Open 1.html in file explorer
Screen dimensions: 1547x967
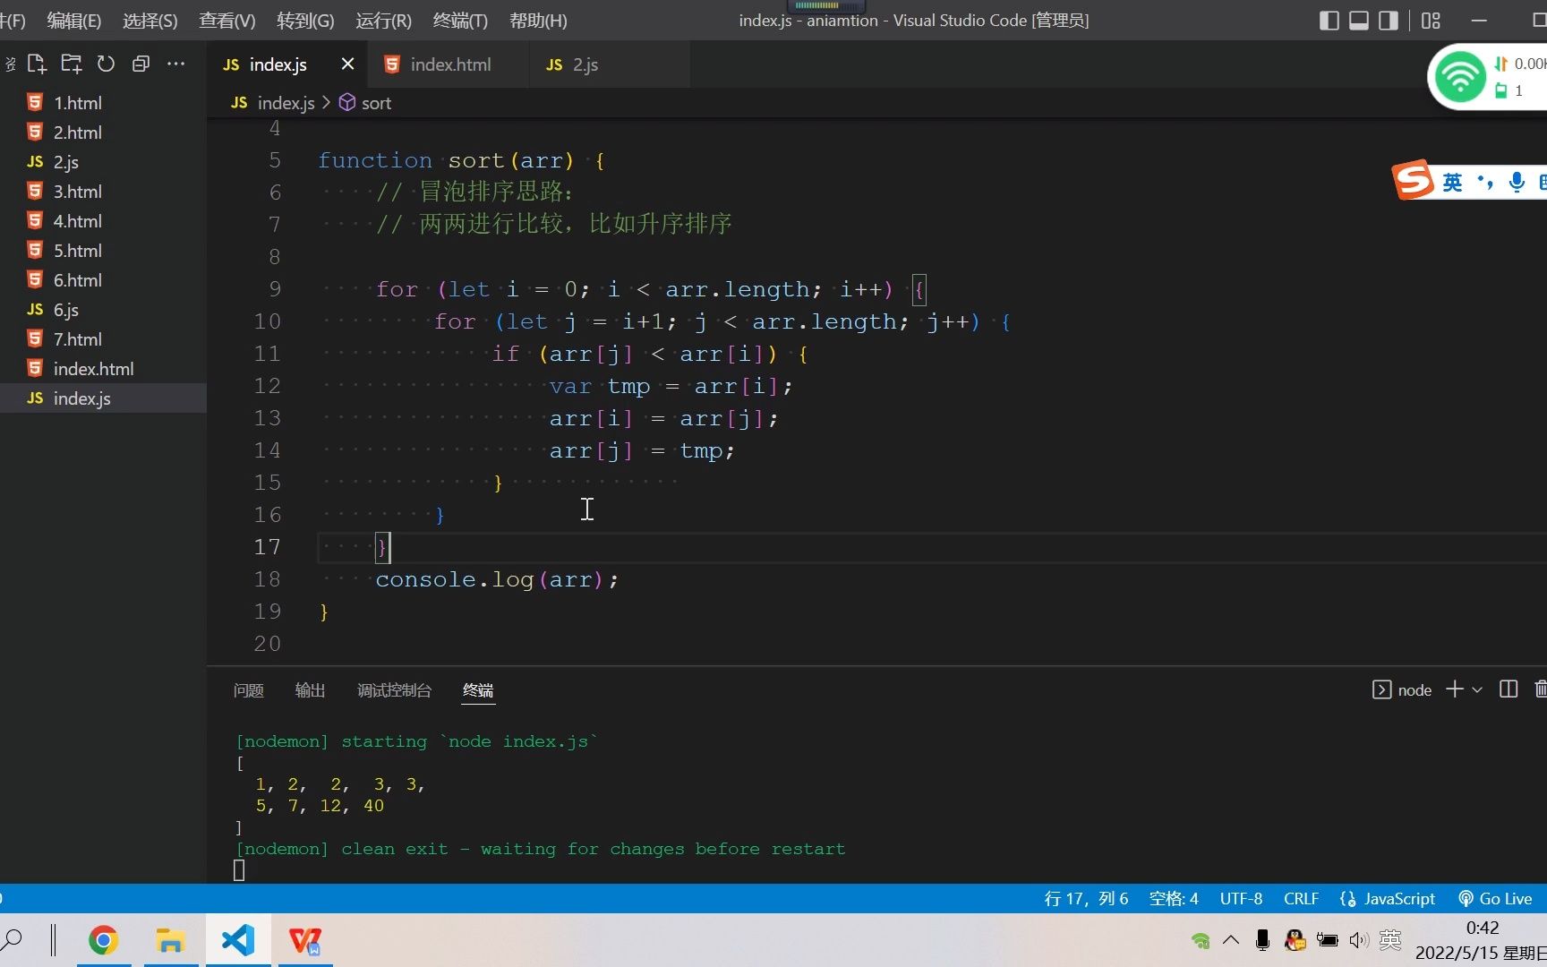click(x=103, y=103)
